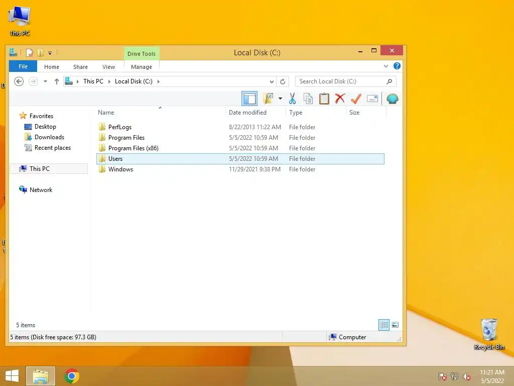Expand the arrow before This PC breadcrumb
514x386 pixels.
pos(78,81)
